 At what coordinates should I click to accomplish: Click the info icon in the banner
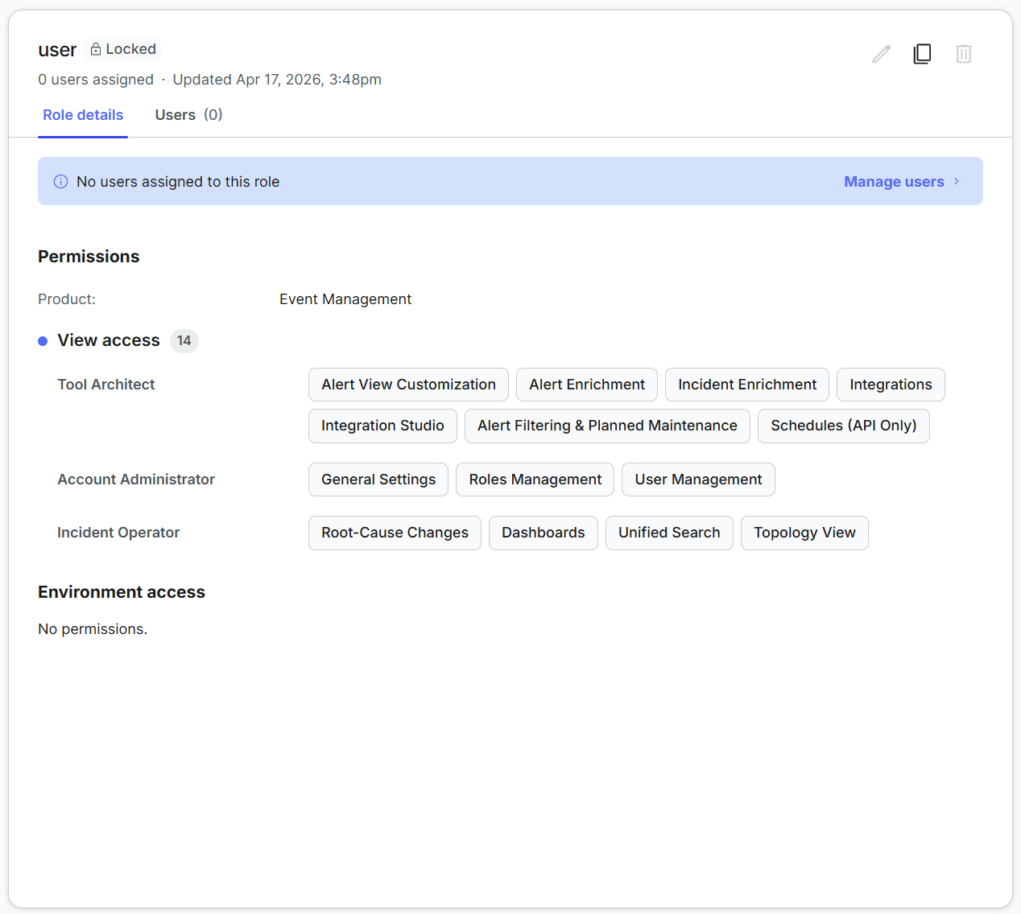pyautogui.click(x=60, y=182)
